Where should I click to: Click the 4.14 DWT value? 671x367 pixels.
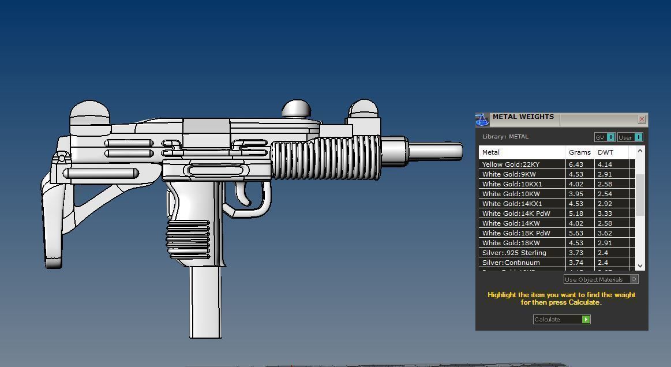point(605,164)
